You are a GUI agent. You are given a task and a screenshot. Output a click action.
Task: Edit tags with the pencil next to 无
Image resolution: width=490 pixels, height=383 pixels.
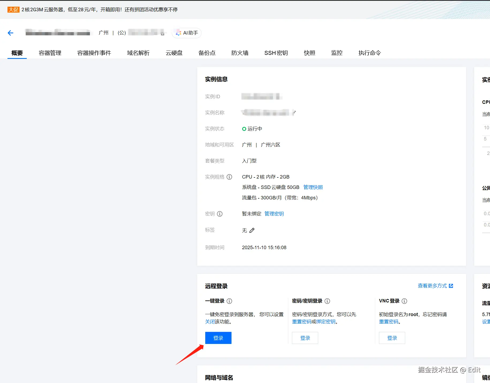tap(252, 230)
